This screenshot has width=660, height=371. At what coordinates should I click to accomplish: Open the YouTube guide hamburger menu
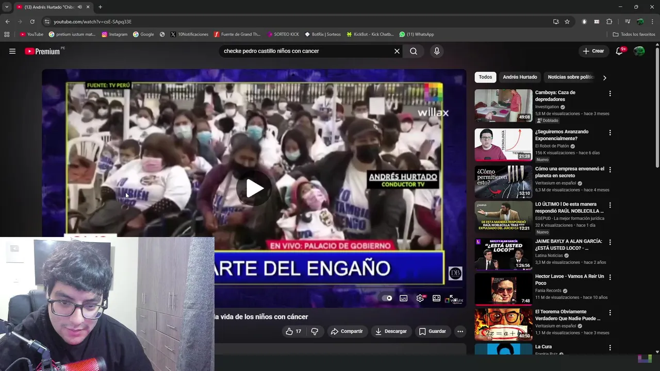tap(12, 51)
